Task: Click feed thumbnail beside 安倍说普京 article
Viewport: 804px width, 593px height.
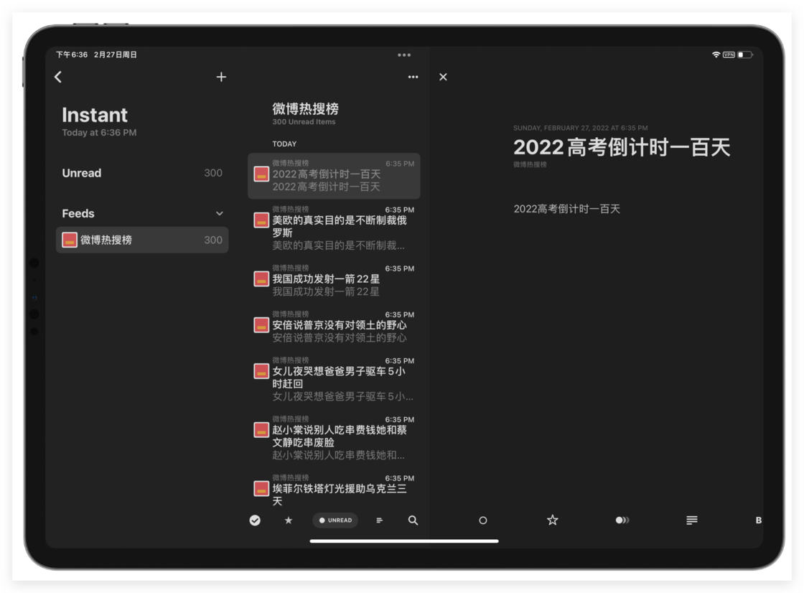Action: (261, 325)
